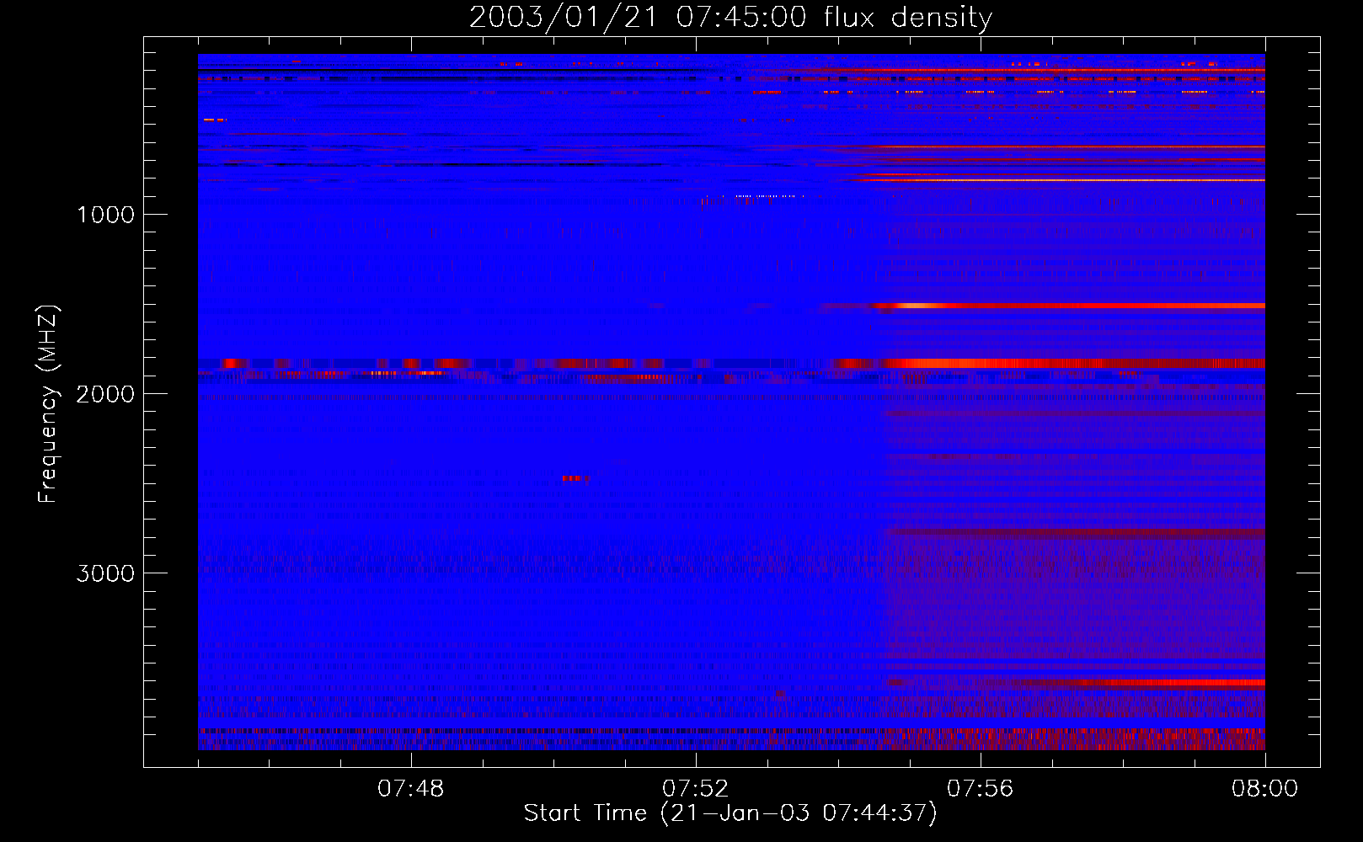The height and width of the screenshot is (842, 1363).
Task: Select the 'Frequency (MHZ)' axis label
Action: (48, 404)
